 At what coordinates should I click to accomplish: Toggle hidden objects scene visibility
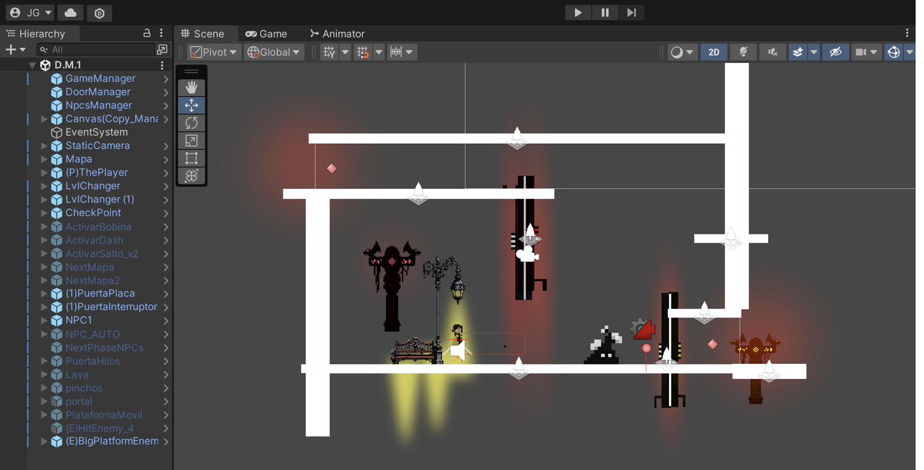[835, 52]
